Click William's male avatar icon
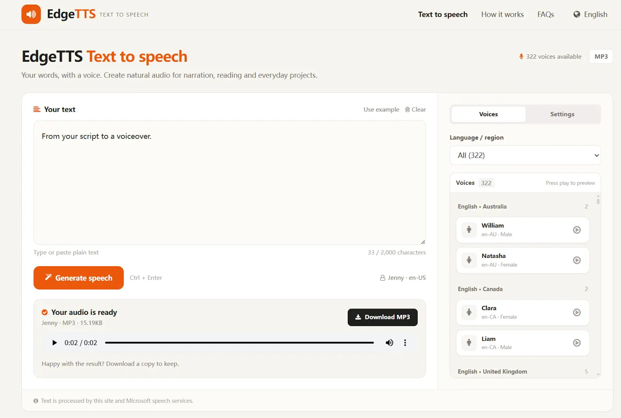The image size is (621, 418). 469,230
